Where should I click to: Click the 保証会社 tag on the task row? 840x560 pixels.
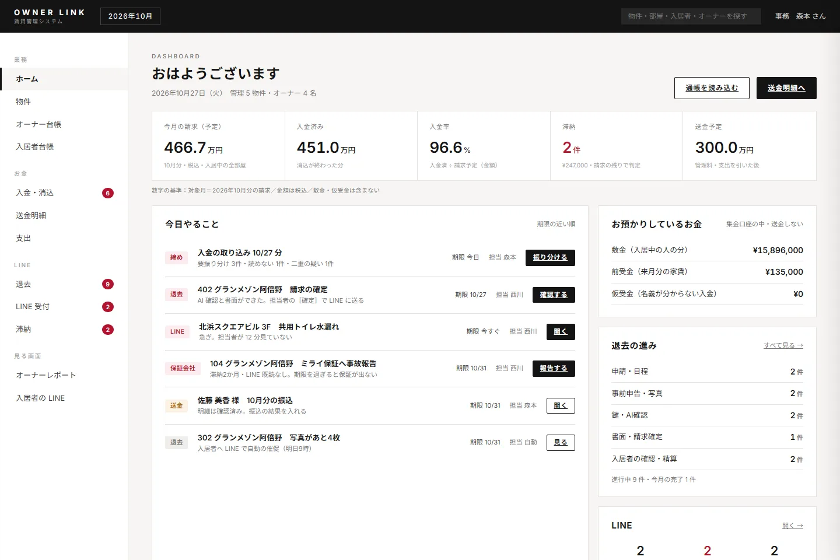tap(183, 369)
